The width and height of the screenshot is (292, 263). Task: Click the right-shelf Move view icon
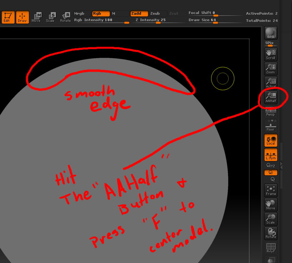pyautogui.click(x=271, y=205)
